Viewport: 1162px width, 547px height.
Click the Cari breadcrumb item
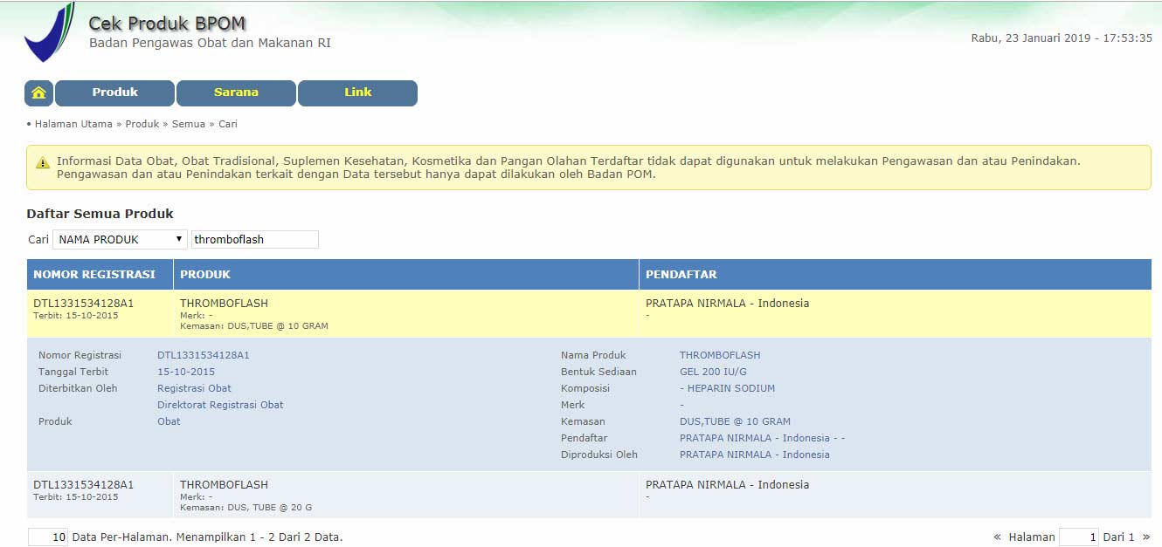coord(228,124)
